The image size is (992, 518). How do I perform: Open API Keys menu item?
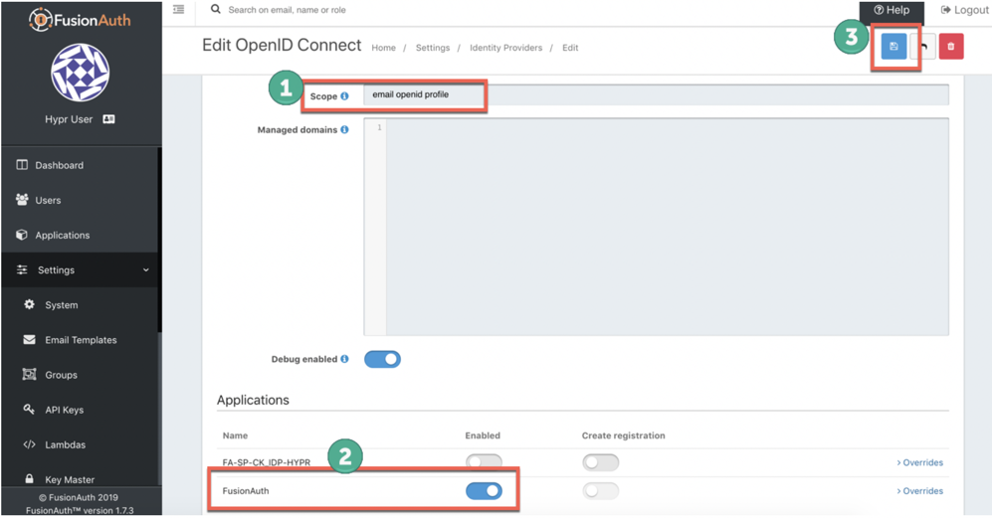pos(80,410)
